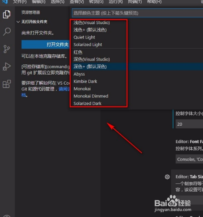203x217 pixels.
Task: Pick the Monokai theme
Action: point(82,89)
